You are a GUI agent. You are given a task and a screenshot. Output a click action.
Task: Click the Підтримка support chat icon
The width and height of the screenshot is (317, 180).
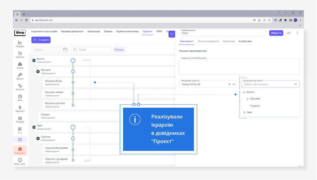tap(20, 149)
